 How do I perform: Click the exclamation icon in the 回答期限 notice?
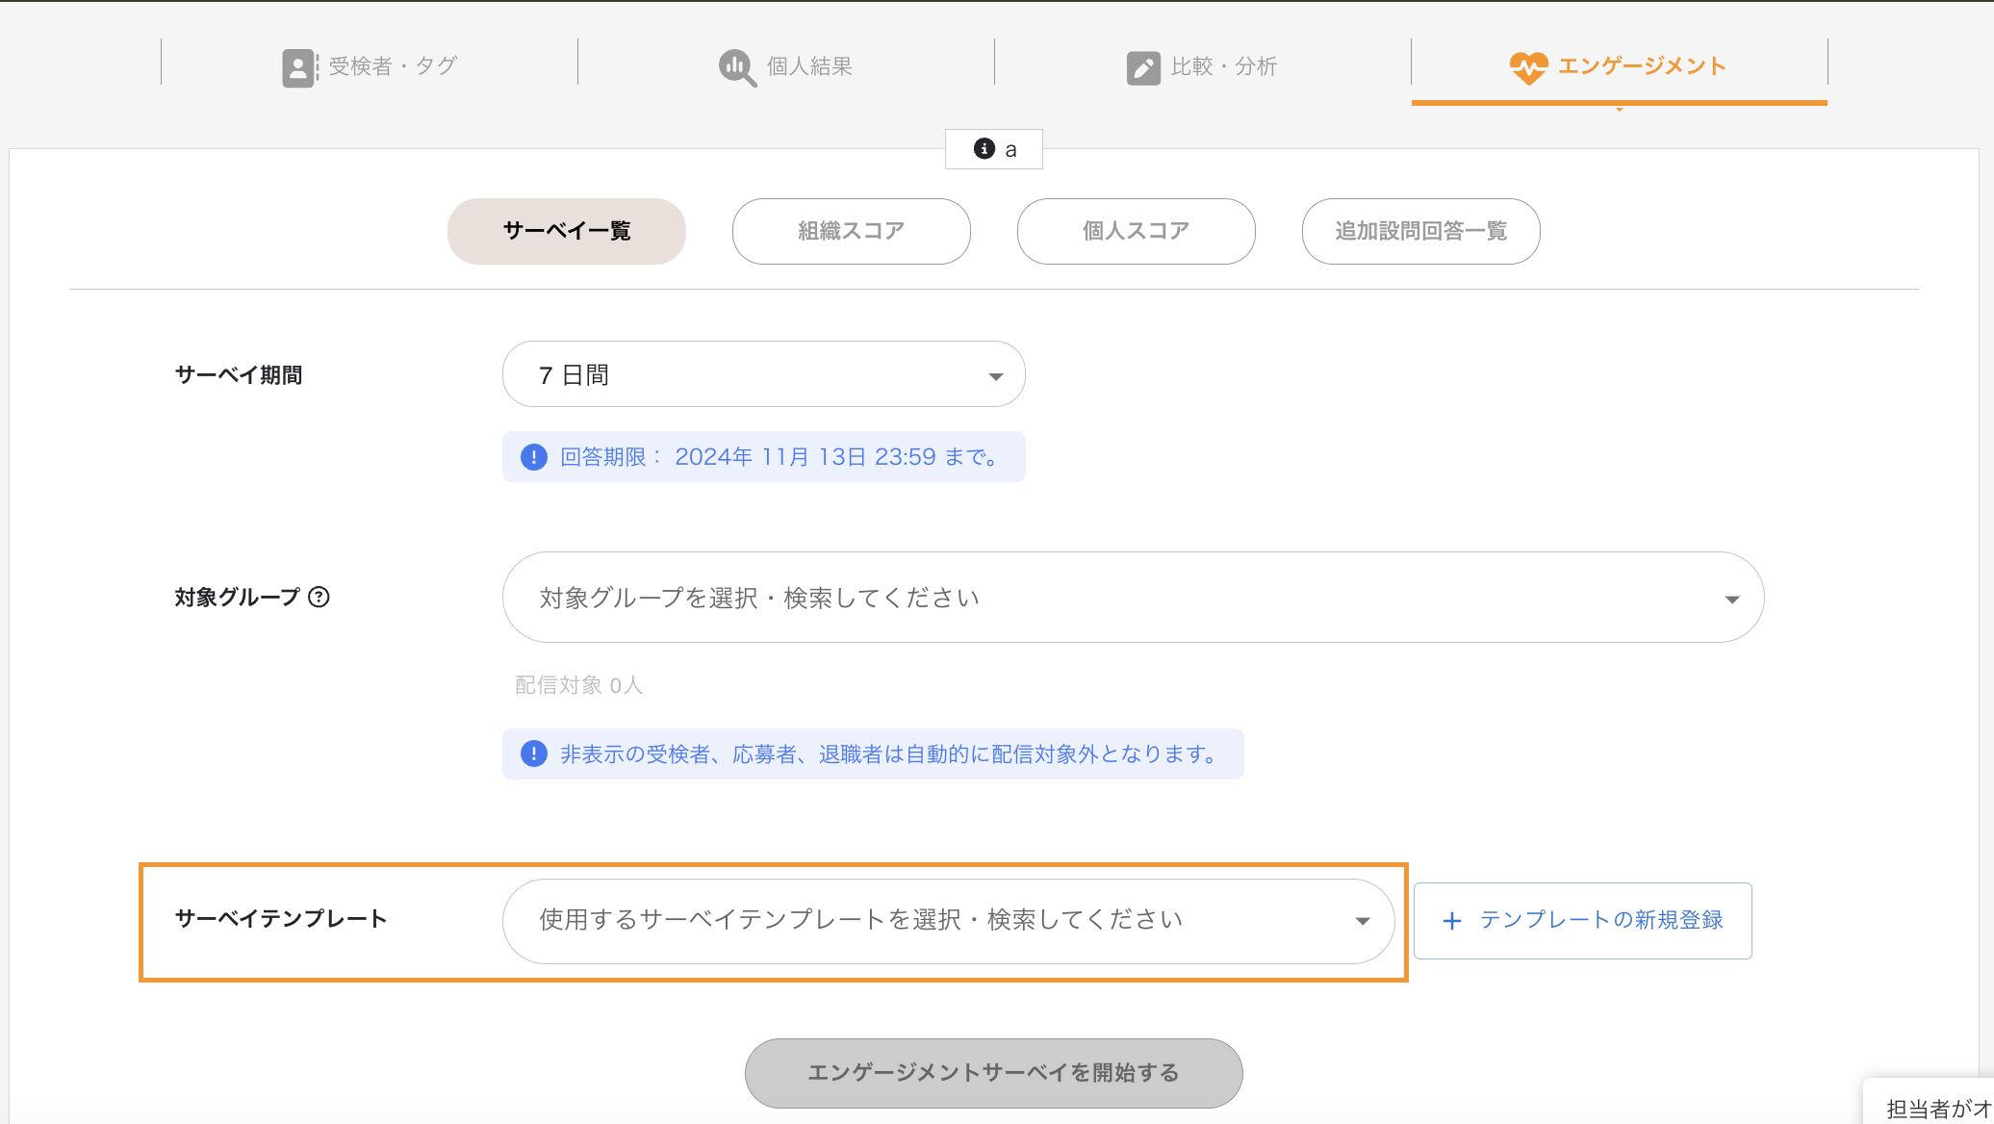tap(534, 457)
